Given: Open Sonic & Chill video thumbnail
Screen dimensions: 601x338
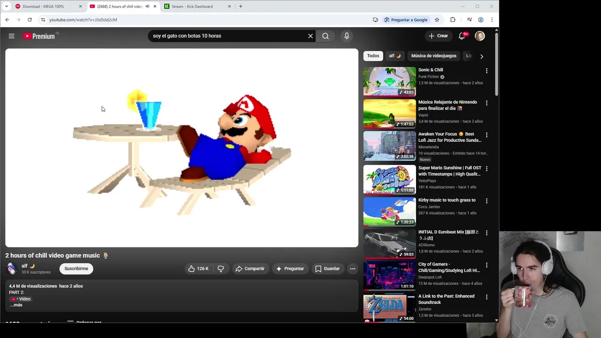Looking at the screenshot, I should pos(390,81).
